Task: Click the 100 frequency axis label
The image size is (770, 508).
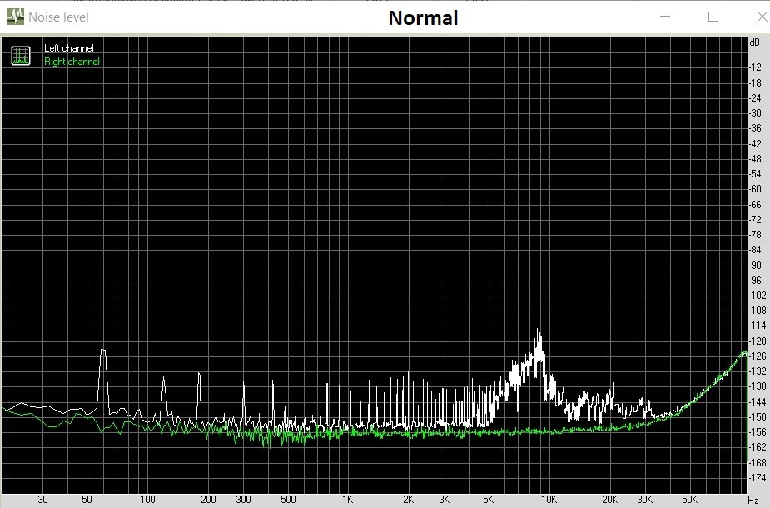Action: (147, 500)
